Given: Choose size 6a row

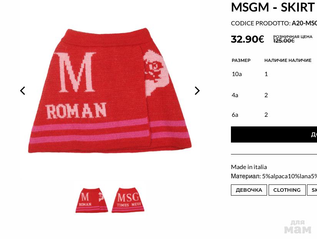Looking at the screenshot, I should pyautogui.click(x=274, y=115).
